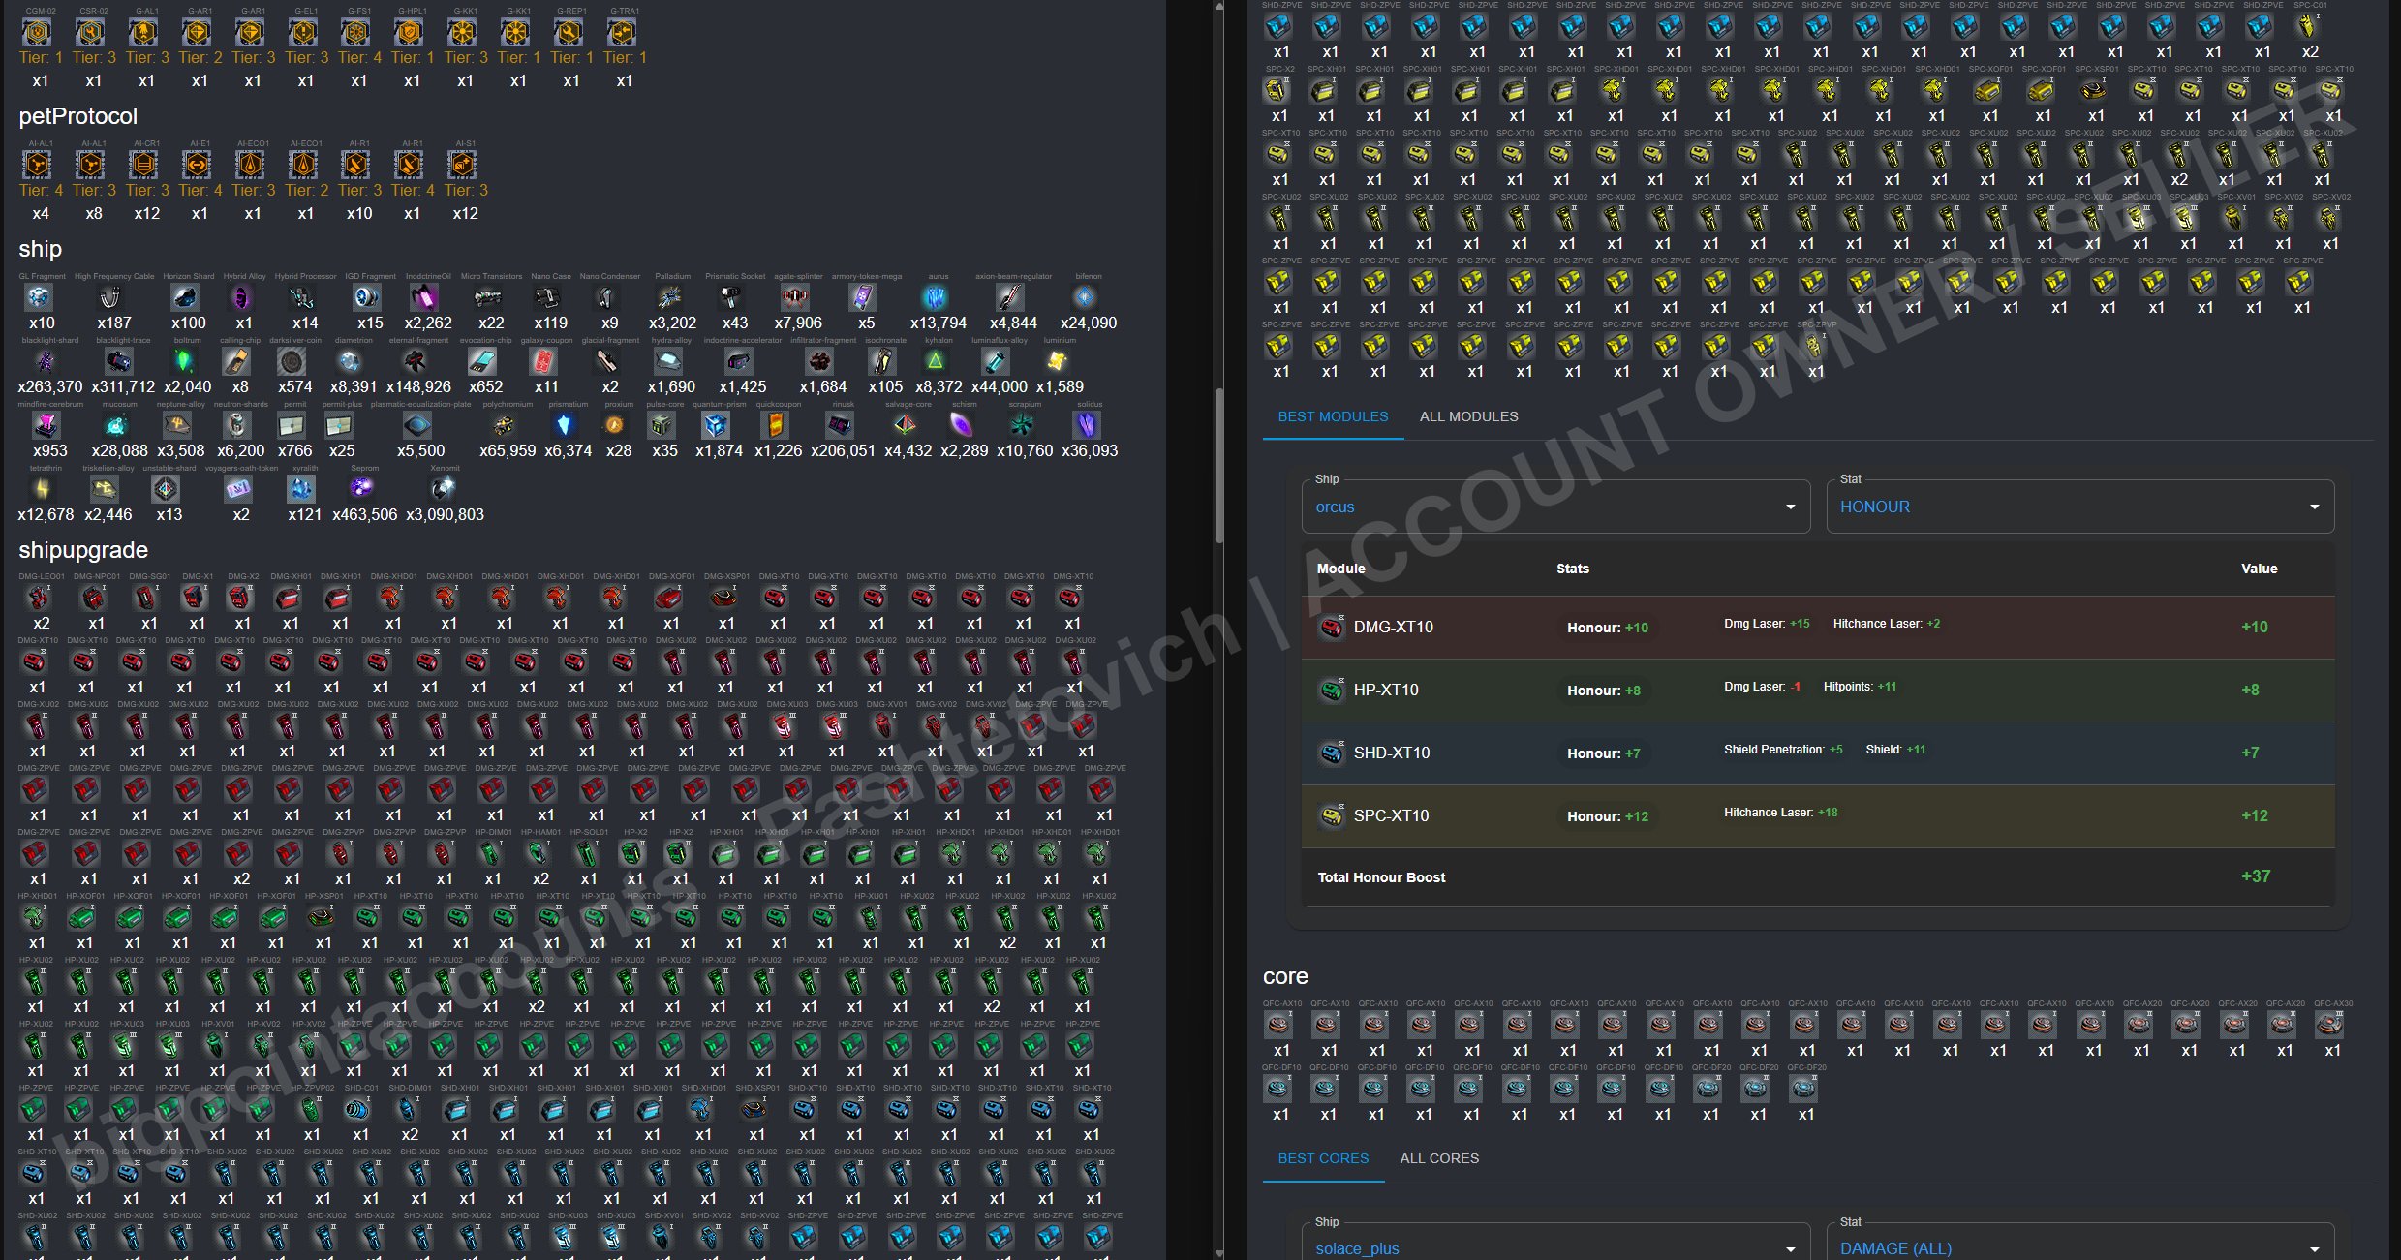This screenshot has width=2401, height=1260.
Task: Select the kyhalon triangle icon
Action: (936, 361)
